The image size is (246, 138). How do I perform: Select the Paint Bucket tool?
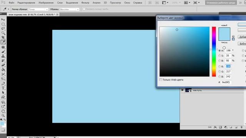[x=3, y=69]
